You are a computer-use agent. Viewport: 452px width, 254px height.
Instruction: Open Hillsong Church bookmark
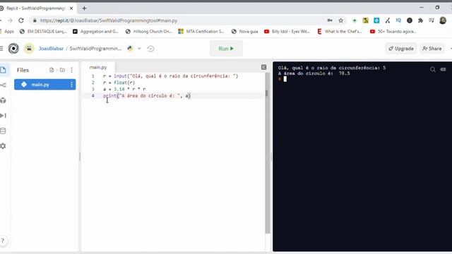(149, 31)
